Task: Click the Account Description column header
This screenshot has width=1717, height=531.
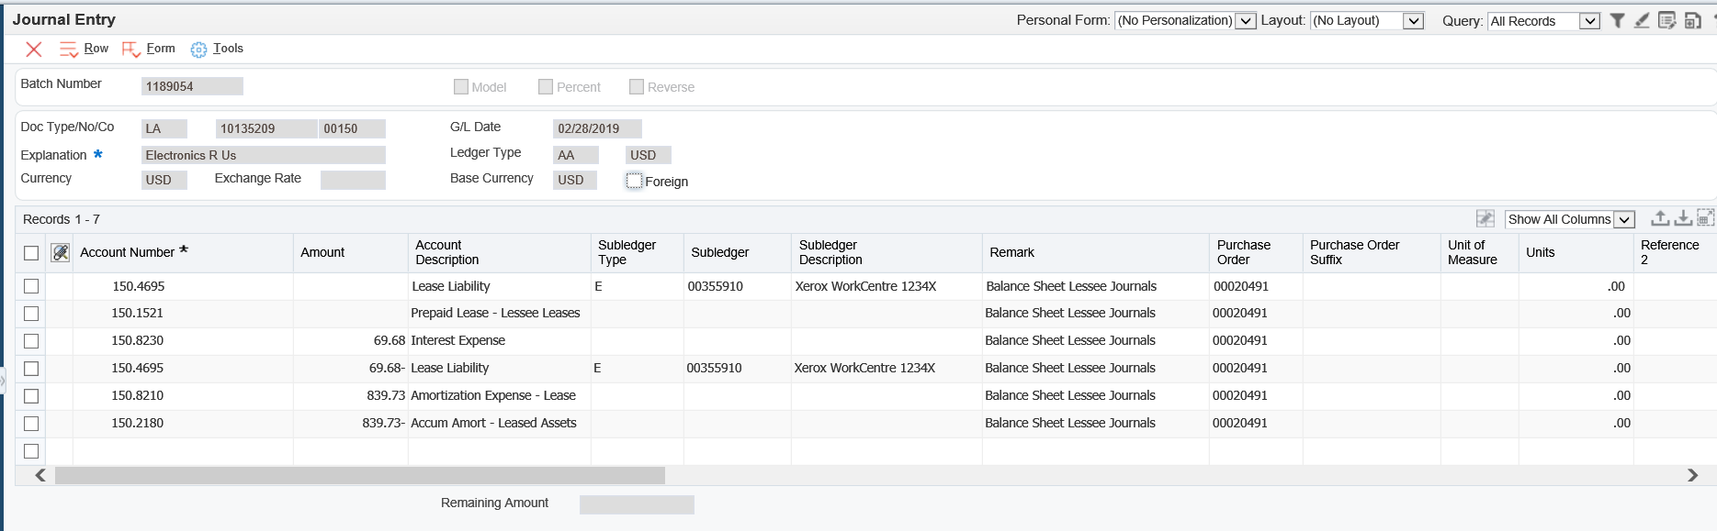Action: click(500, 252)
